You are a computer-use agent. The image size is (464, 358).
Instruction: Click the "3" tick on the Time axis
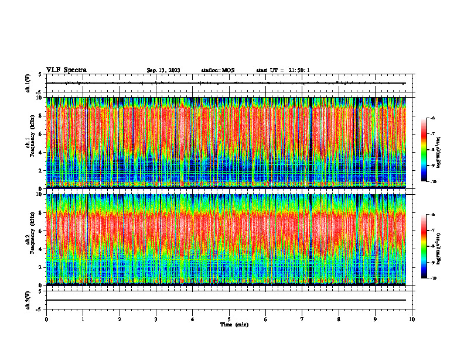coord(156,319)
